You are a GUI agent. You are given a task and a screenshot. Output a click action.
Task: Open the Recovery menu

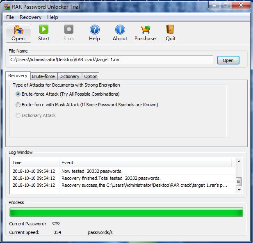pyautogui.click(x=30, y=17)
